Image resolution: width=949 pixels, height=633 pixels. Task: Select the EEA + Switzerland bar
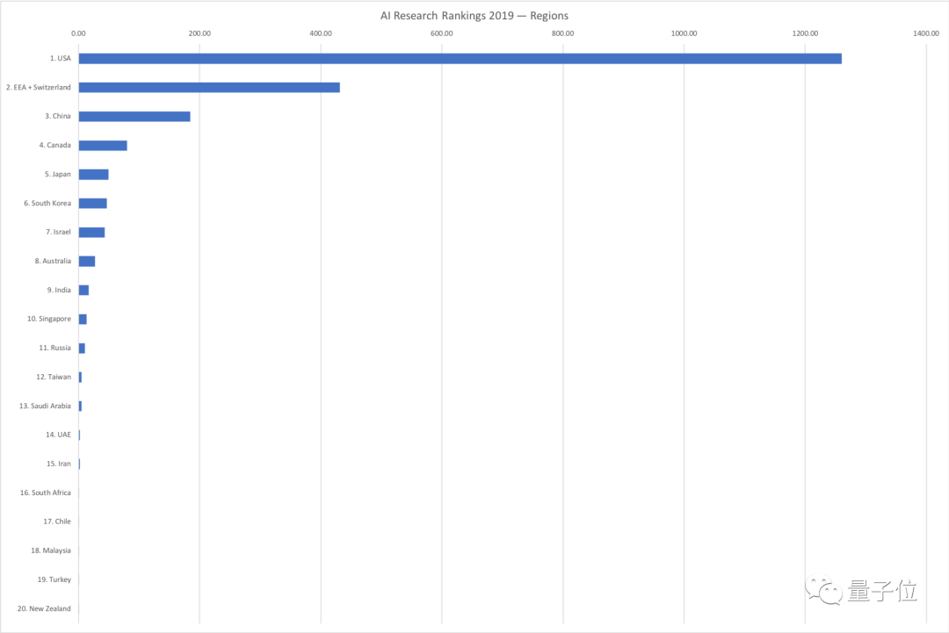coord(209,88)
